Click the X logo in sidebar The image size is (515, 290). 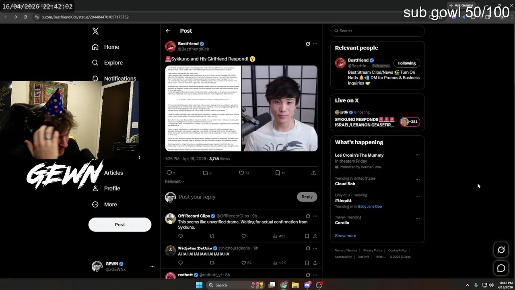95,31
